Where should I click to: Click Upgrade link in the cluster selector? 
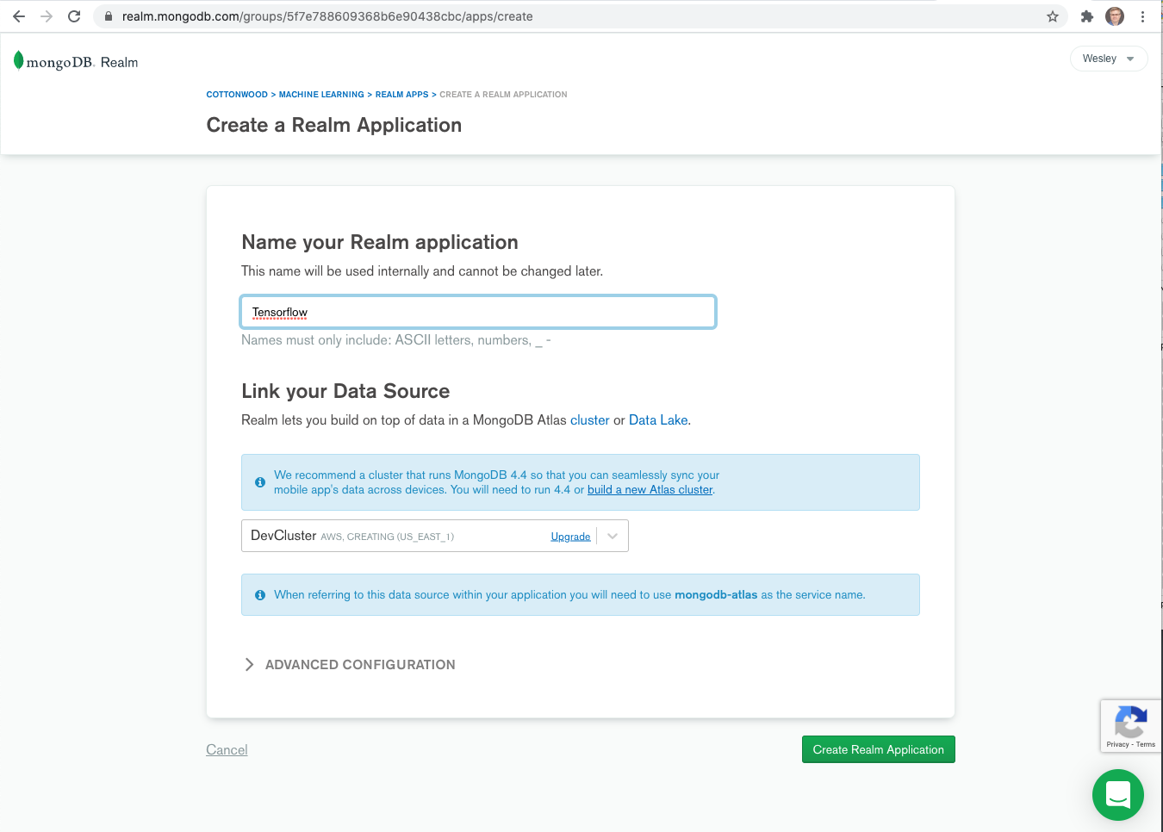[570, 537]
